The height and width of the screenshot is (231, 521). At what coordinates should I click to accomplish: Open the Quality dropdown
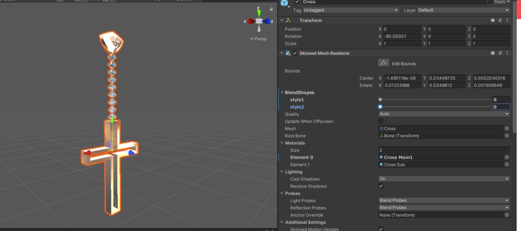click(444, 114)
